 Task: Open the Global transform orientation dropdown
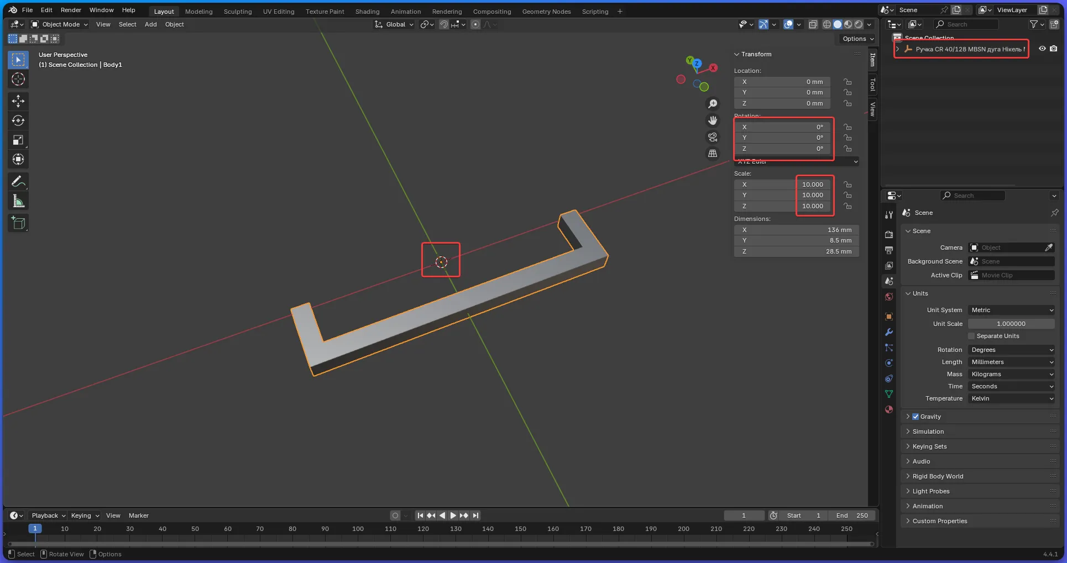394,24
